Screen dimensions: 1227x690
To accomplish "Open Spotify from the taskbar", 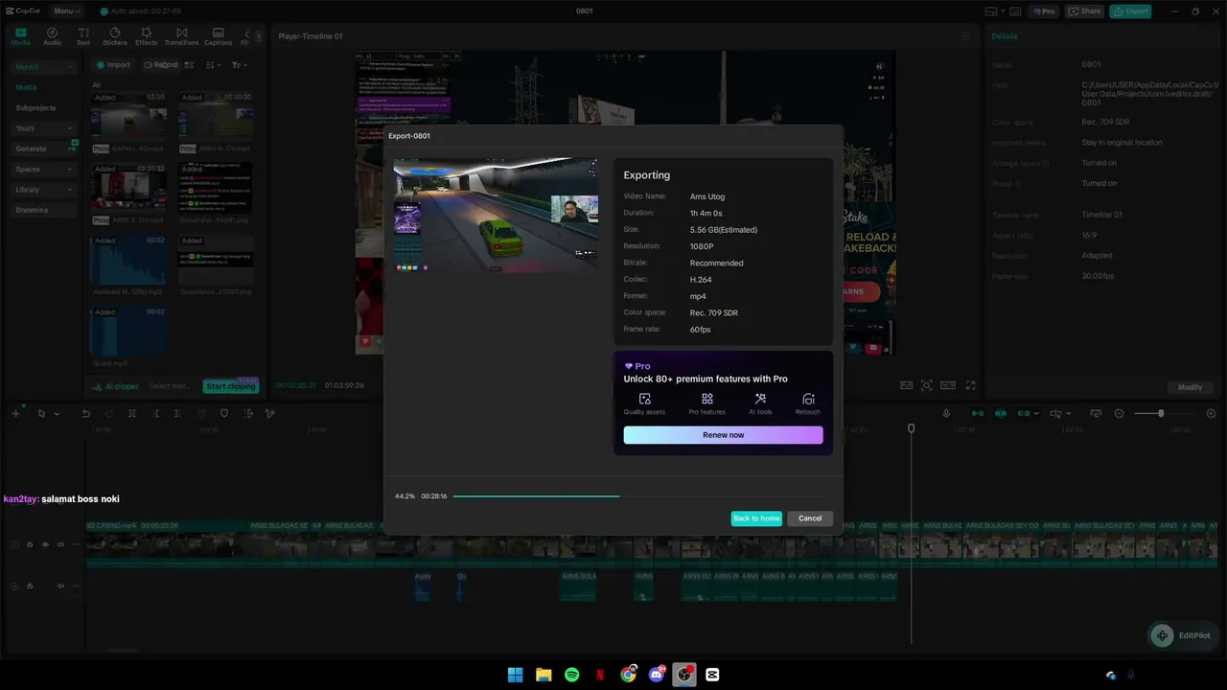I will click(572, 675).
